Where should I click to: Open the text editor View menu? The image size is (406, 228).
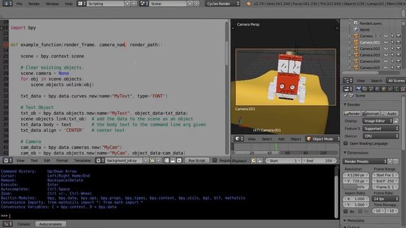click(x=20, y=160)
